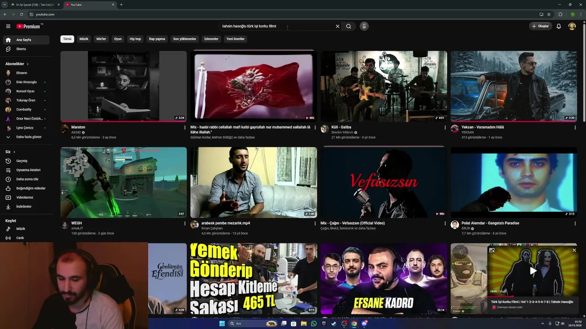Select the Rap yapma filter chip

[x=157, y=39]
